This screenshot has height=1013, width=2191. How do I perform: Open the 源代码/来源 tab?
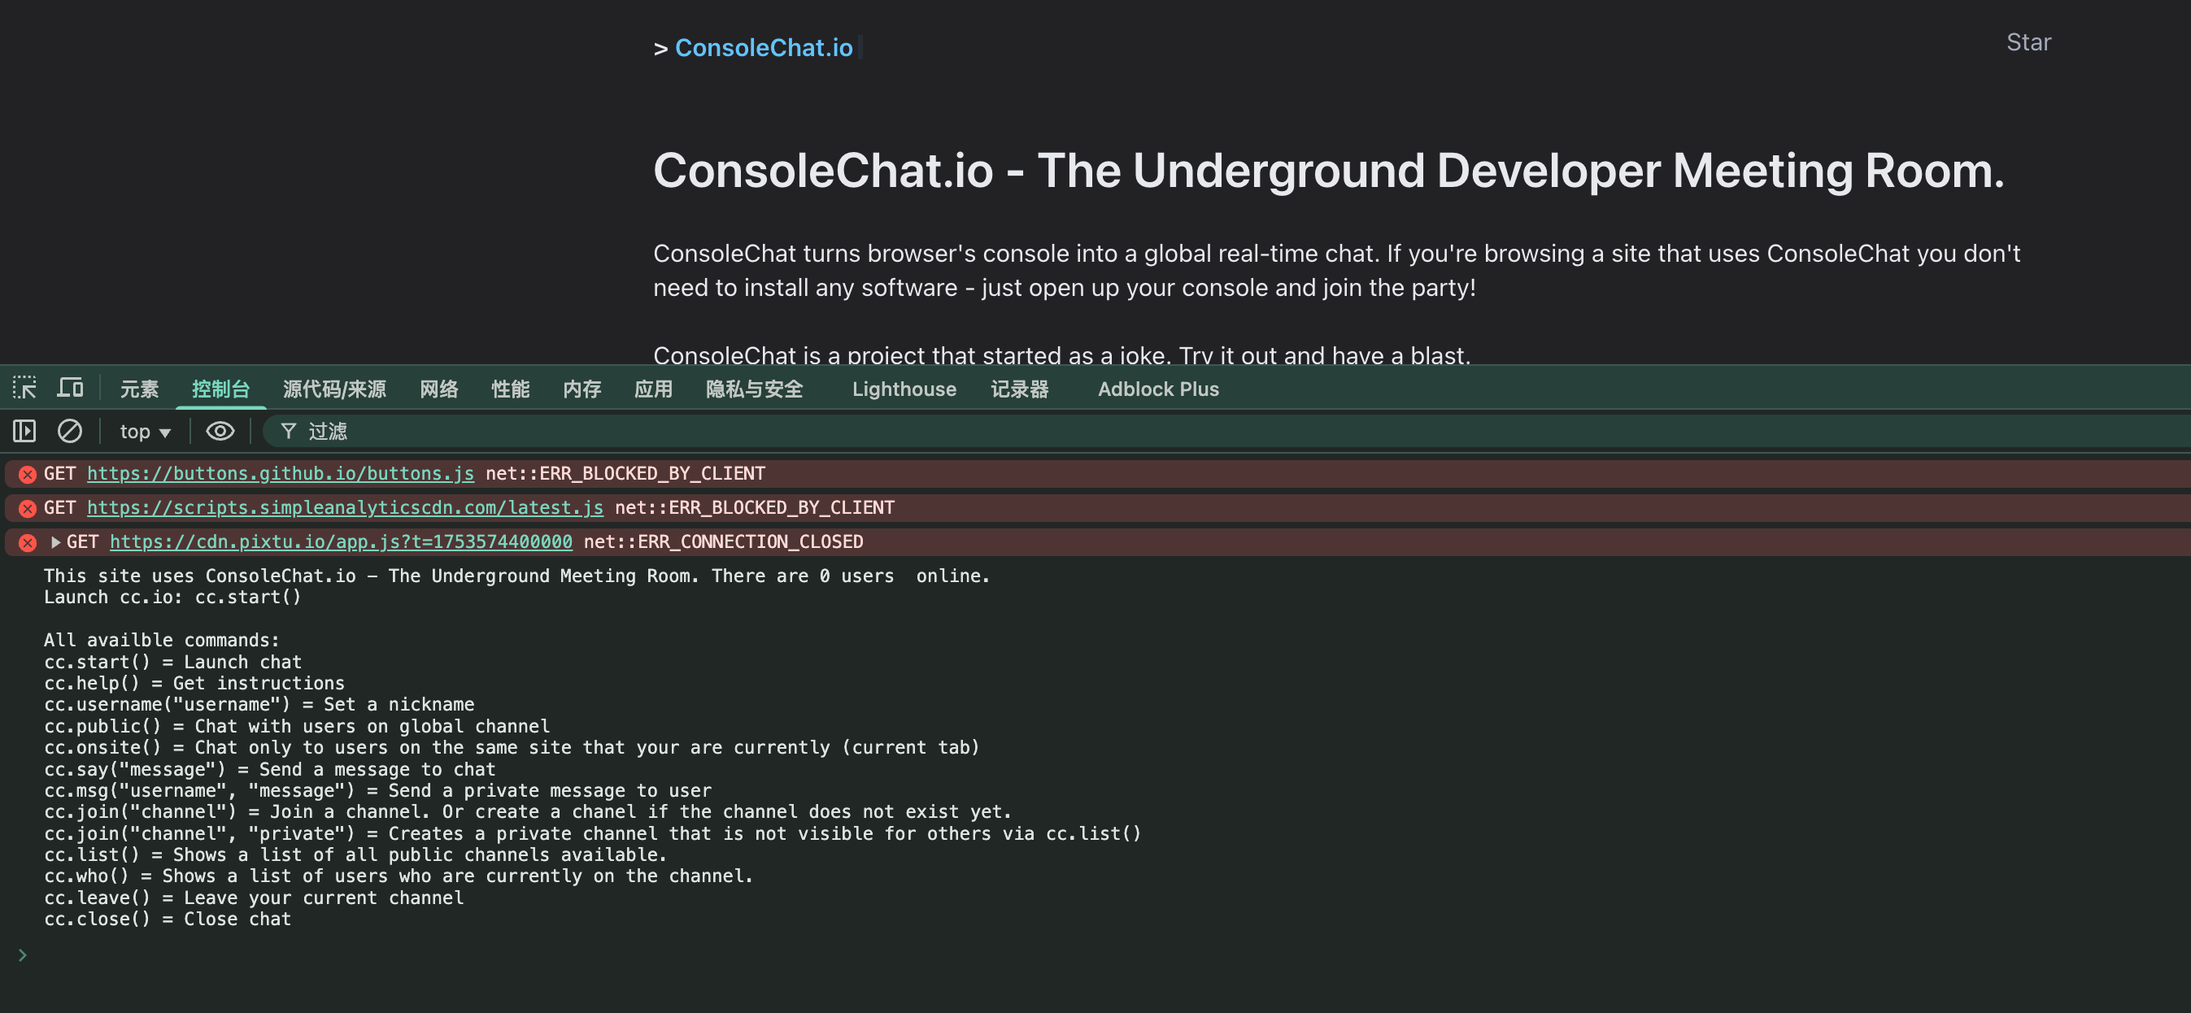(334, 389)
